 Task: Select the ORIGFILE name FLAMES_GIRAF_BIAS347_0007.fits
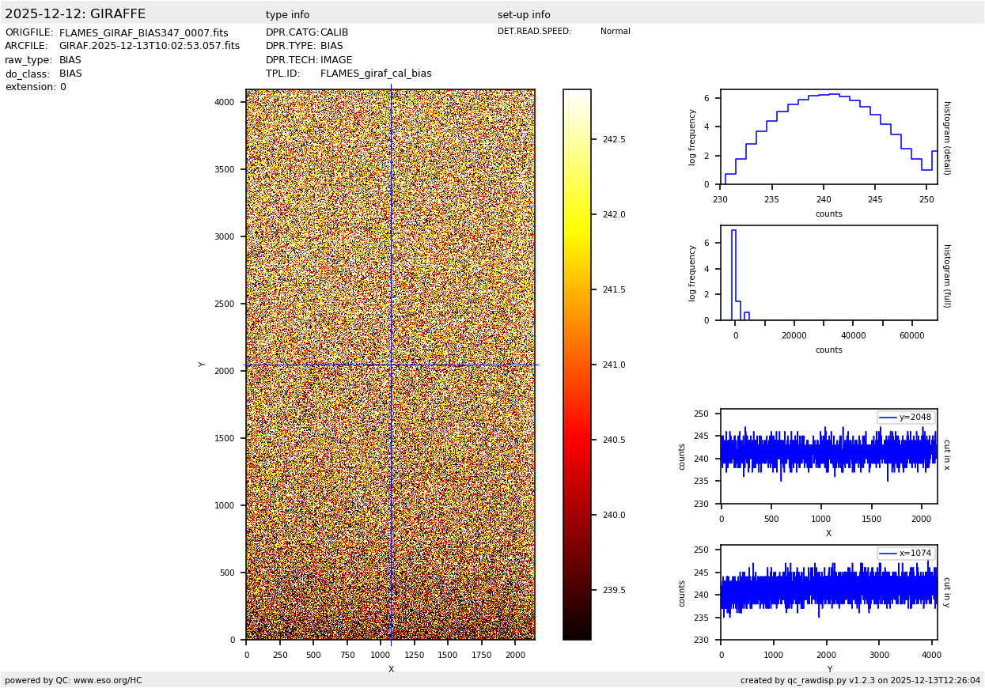[x=143, y=33]
